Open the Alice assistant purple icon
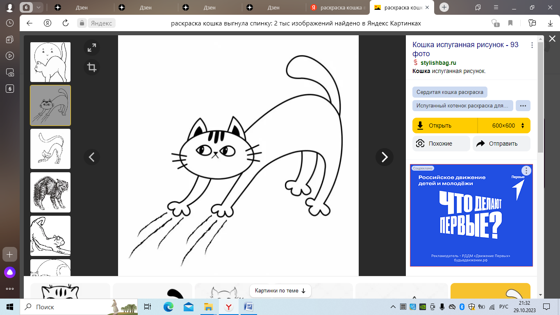Screen dimensions: 560x315 pyautogui.click(x=10, y=272)
